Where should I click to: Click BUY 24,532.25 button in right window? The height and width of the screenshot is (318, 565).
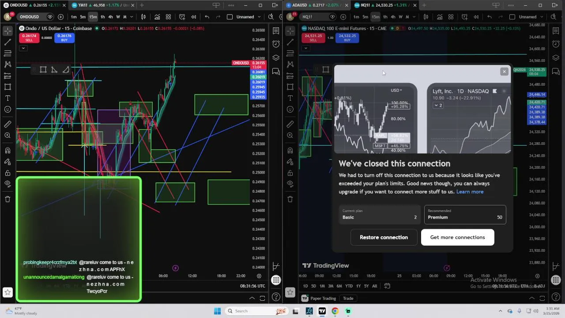pyautogui.click(x=347, y=38)
